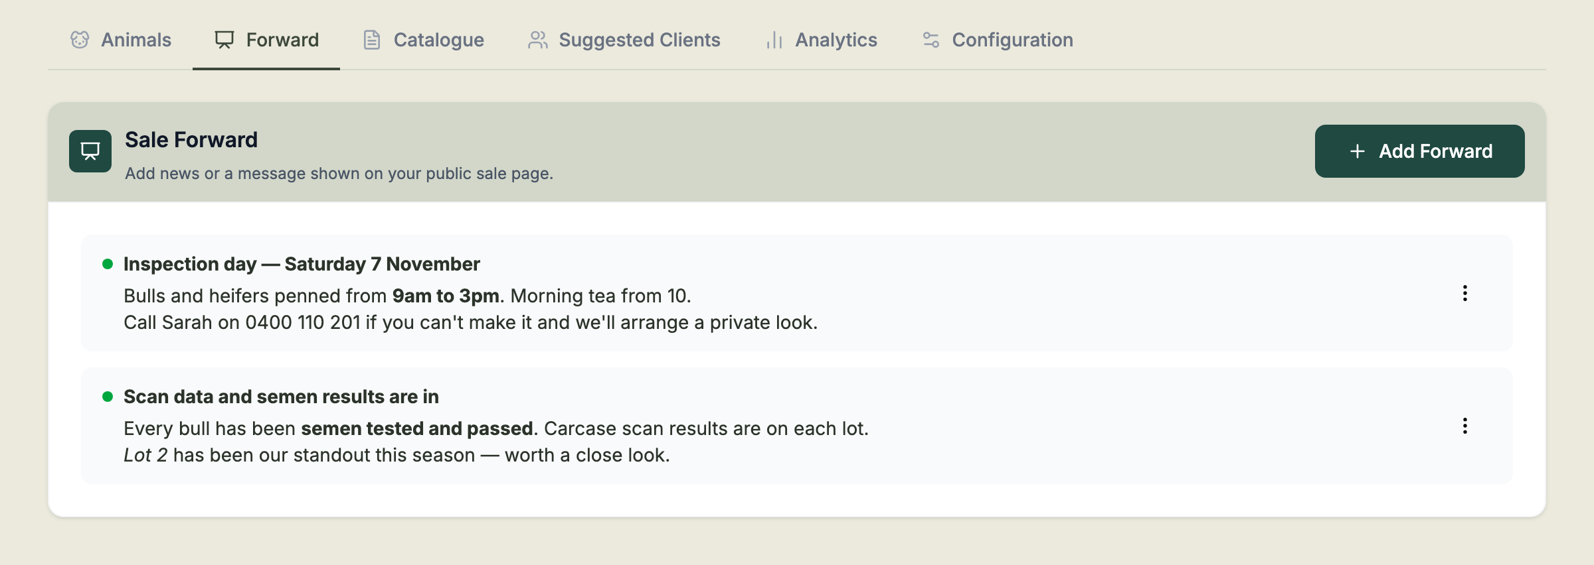Select the "Inspection day — Saturday 7 November" heading
The image size is (1594, 565).
click(302, 264)
